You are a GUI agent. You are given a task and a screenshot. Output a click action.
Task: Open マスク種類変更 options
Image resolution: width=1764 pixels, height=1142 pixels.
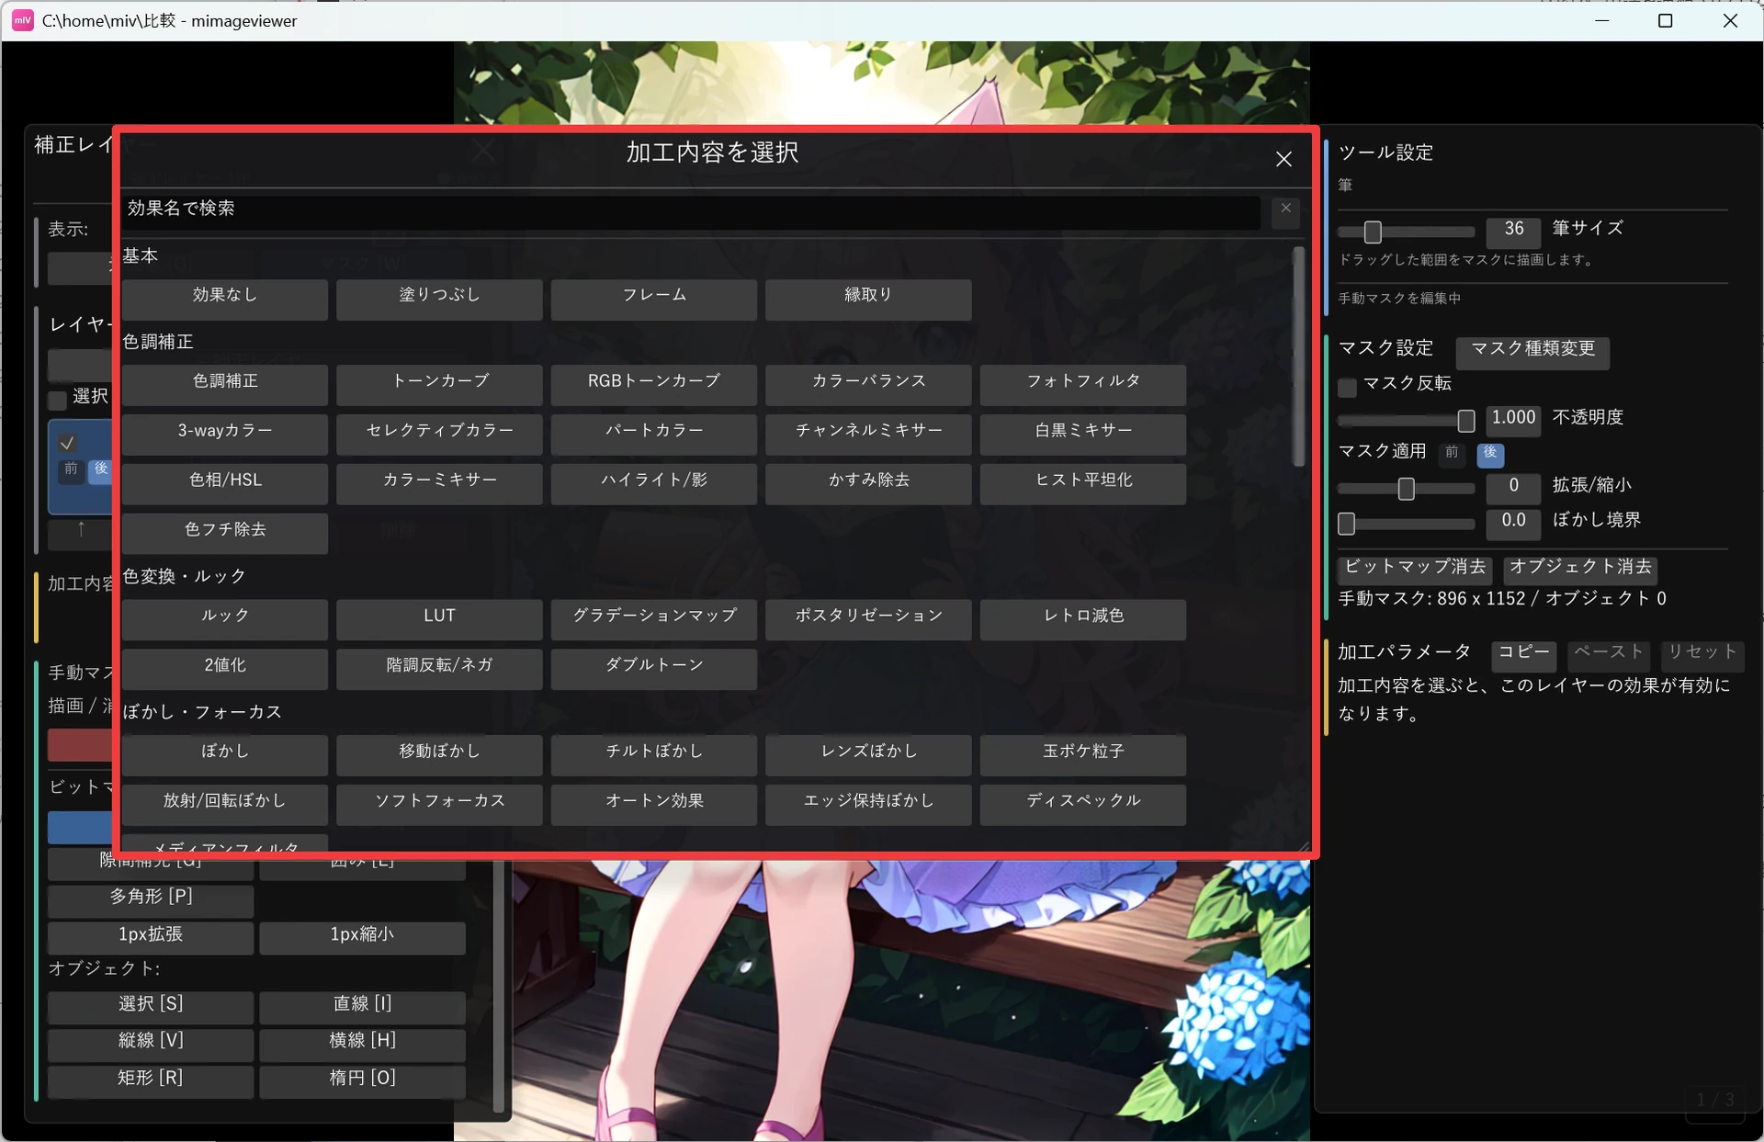coord(1532,350)
